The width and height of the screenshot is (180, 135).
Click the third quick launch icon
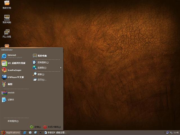pyautogui.click(x=36, y=132)
